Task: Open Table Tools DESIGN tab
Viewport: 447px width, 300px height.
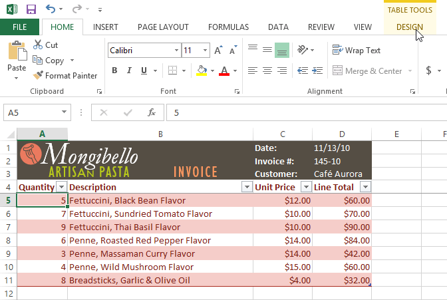Action: (x=410, y=27)
